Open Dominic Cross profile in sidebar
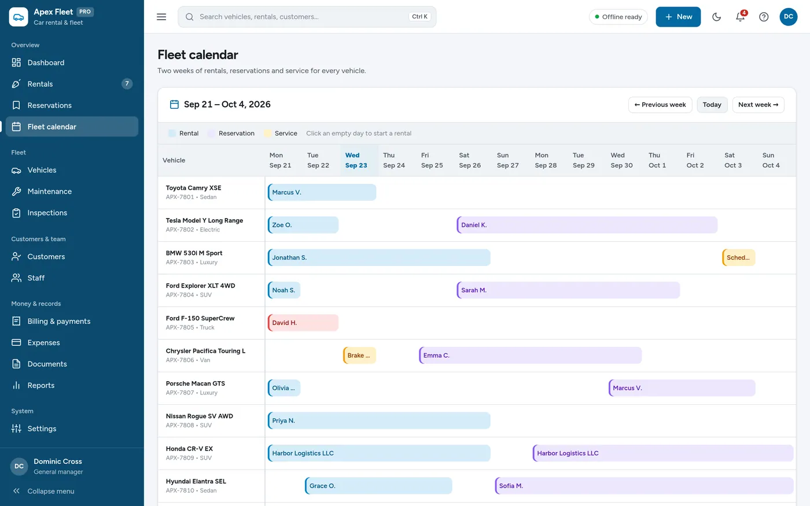Screen dimensions: 810x506 point(72,466)
